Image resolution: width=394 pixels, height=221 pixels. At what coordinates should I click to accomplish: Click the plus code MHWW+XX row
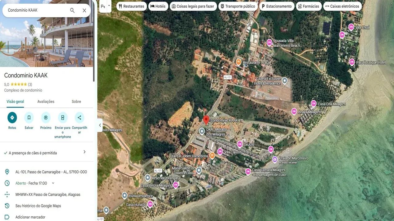point(46,195)
